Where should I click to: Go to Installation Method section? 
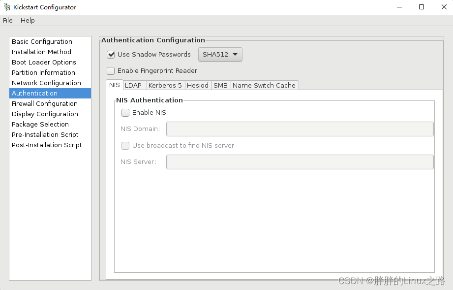pos(41,52)
